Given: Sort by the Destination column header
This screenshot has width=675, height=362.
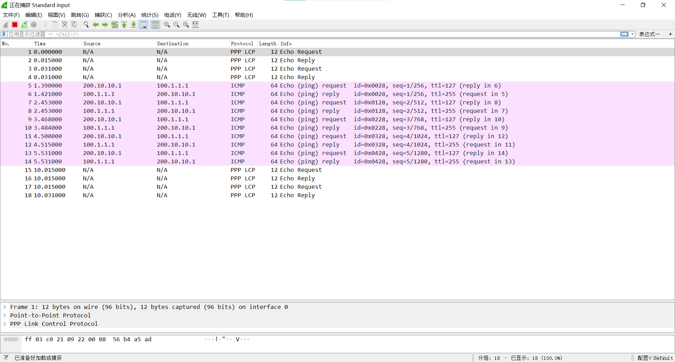Looking at the screenshot, I should pyautogui.click(x=192, y=44).
